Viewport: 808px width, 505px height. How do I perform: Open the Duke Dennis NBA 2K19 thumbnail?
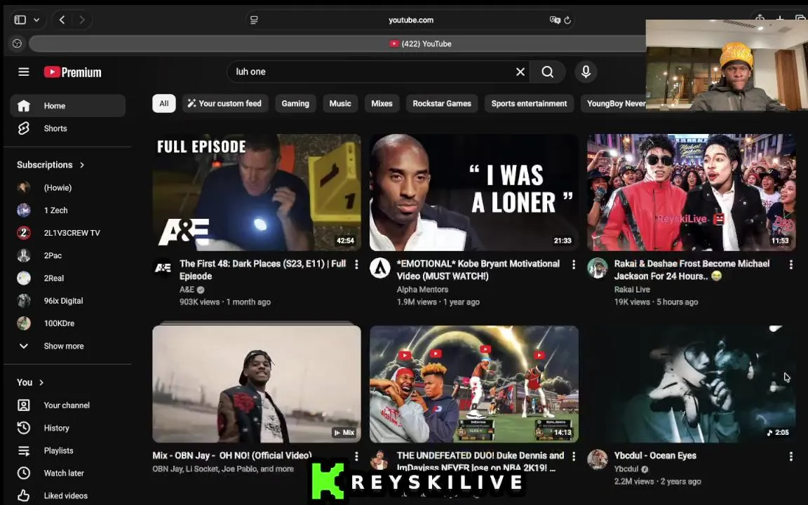(x=474, y=384)
